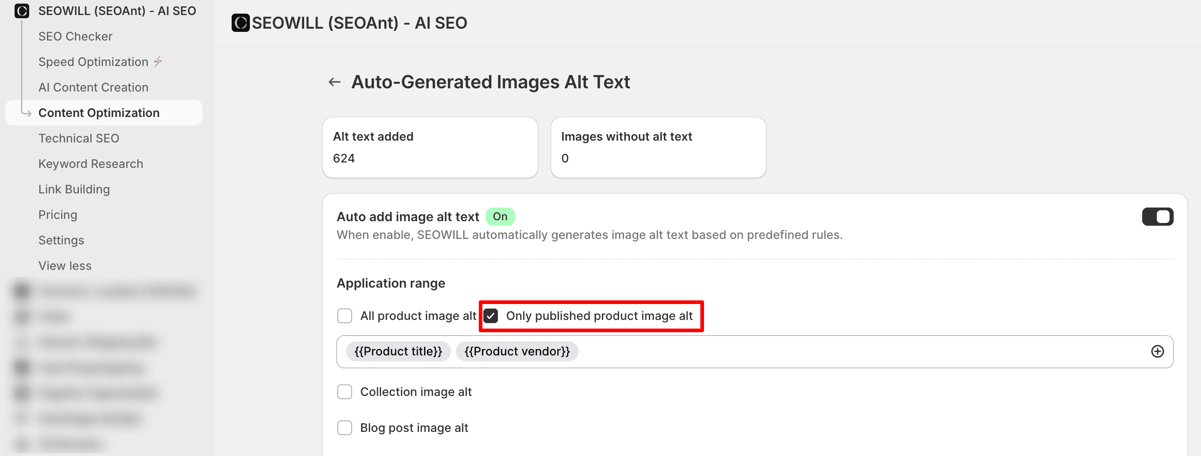Click the empty area of the alt template field
This screenshot has height=456, width=1201.
tap(839, 351)
